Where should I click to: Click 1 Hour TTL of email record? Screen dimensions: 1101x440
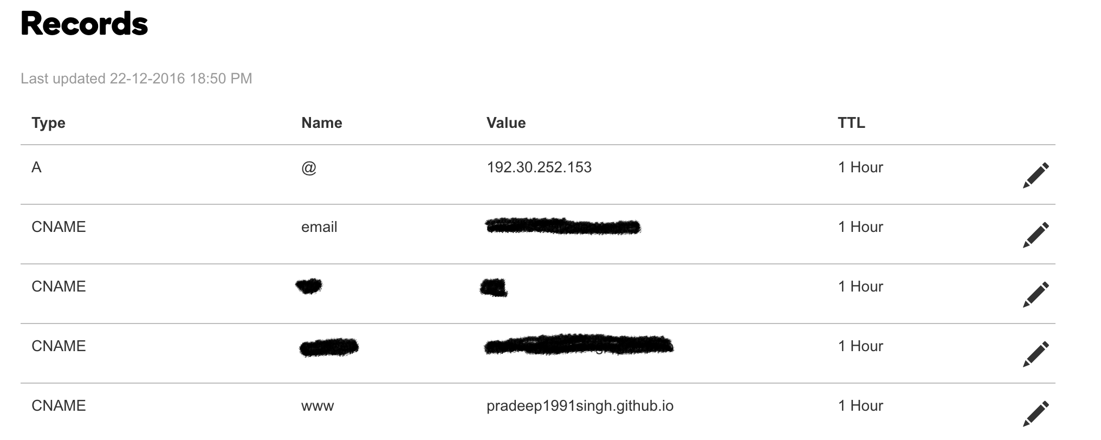[860, 227]
